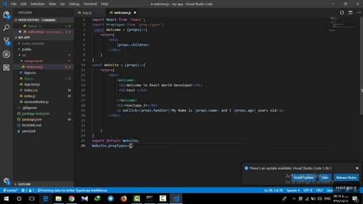Open Google Chrome from the taskbar
Viewport: 363px width, 204px height.
point(71,199)
